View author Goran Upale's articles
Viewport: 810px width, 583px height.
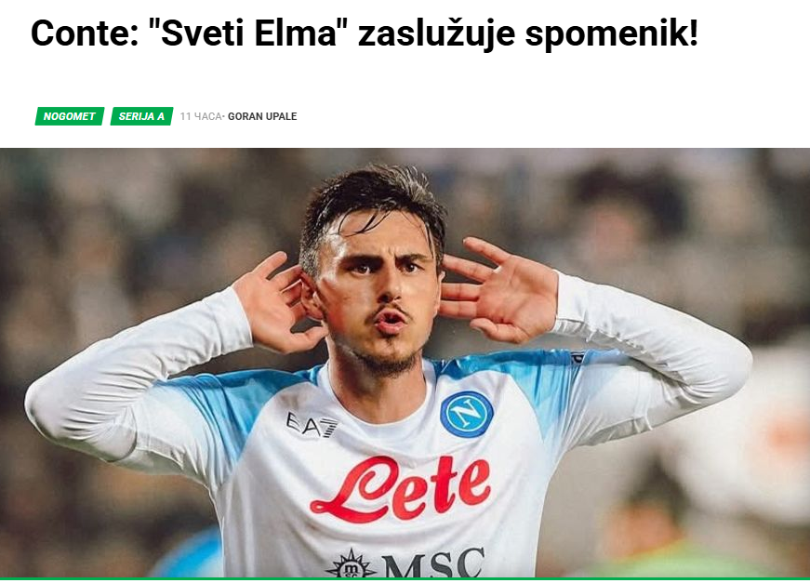pos(262,117)
